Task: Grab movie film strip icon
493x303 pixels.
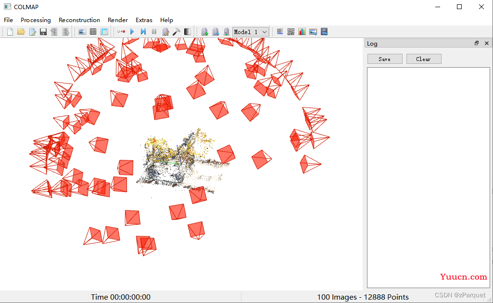Action: point(324,32)
